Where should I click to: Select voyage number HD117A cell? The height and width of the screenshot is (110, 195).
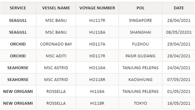coord(97,44)
